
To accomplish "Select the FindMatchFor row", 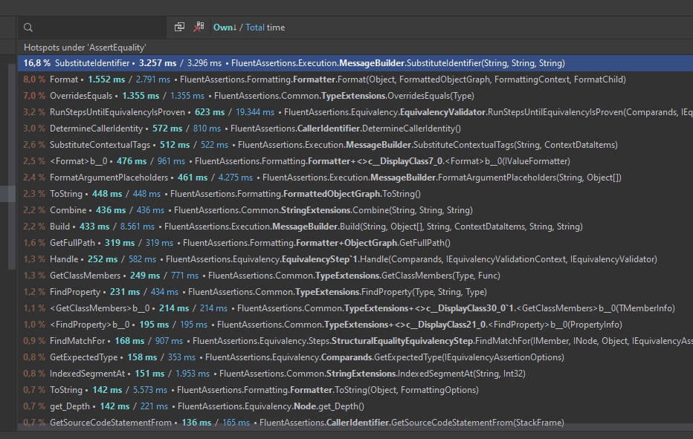I will 355,341.
